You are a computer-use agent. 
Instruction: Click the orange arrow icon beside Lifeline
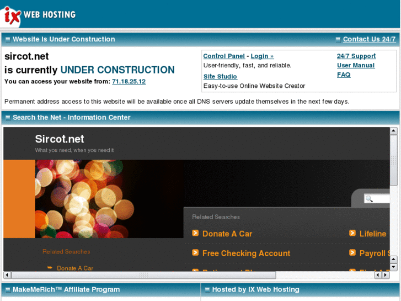[352, 233]
